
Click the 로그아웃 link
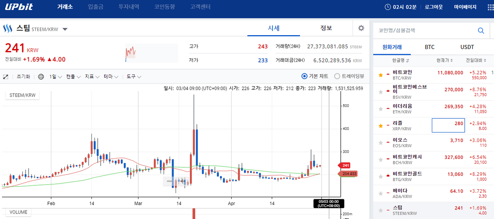point(434,7)
